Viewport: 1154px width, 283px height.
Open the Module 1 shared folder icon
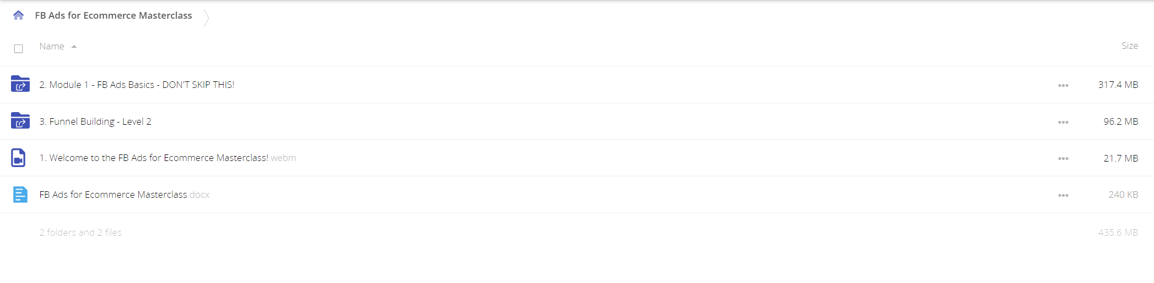[x=20, y=84]
